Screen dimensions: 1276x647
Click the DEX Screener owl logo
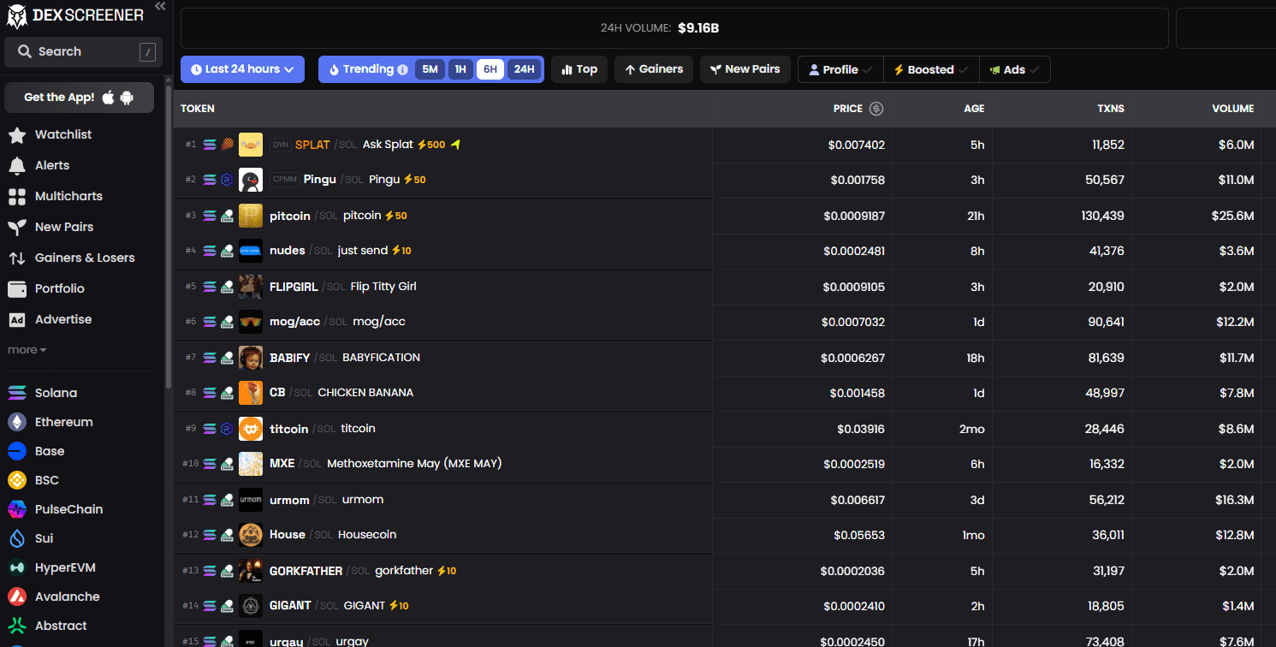pyautogui.click(x=17, y=16)
